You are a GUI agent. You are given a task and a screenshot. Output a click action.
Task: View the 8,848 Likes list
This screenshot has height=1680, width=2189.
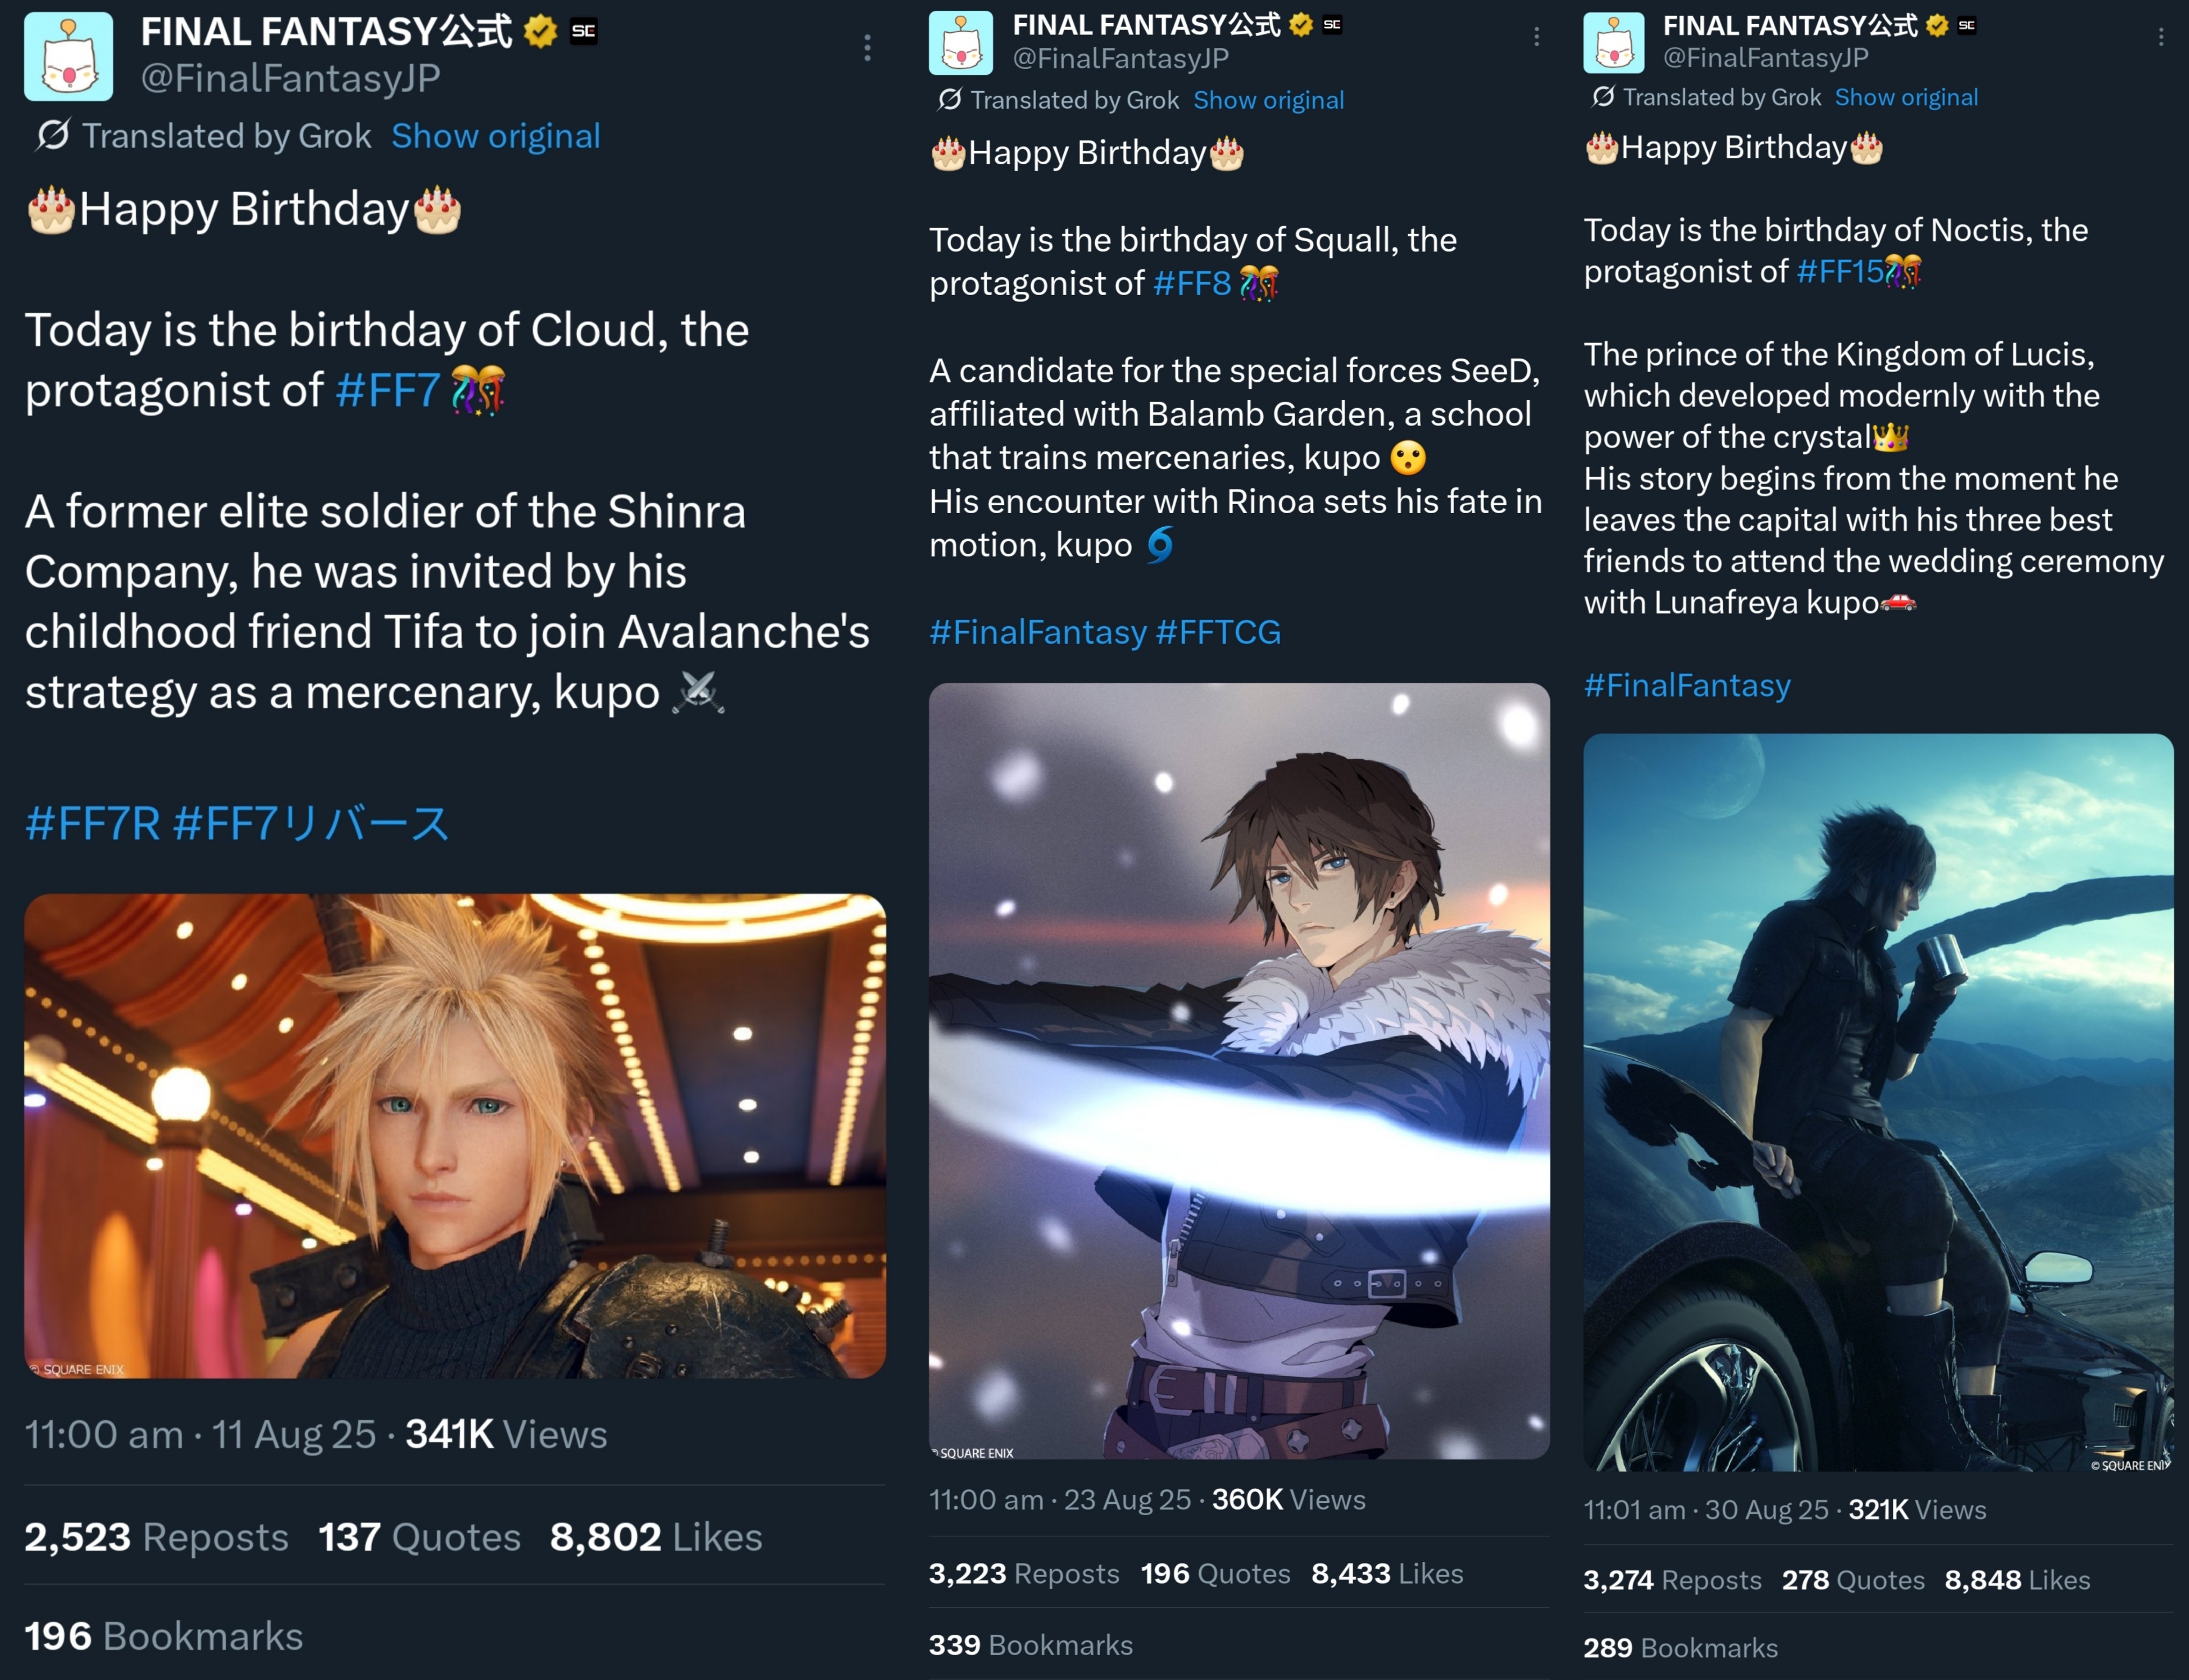[2017, 1580]
